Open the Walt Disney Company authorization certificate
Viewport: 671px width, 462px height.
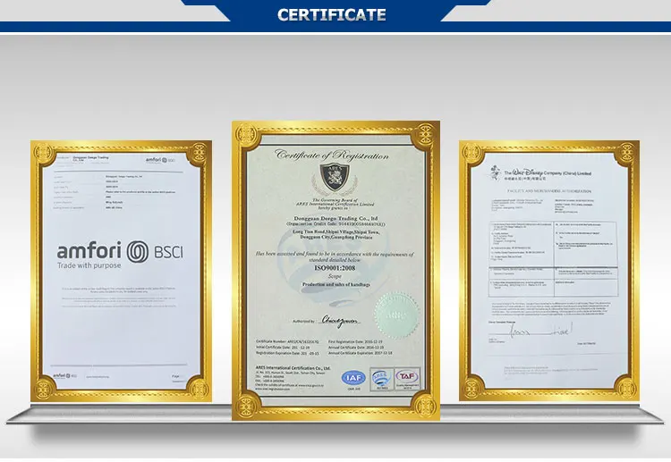point(549,271)
